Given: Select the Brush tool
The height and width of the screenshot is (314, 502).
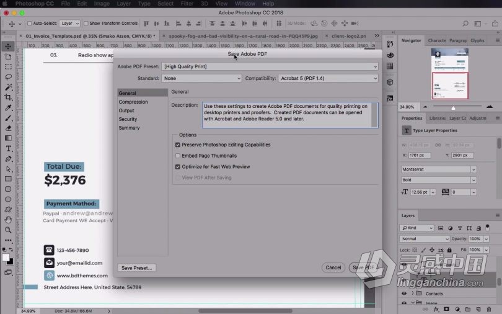Looking at the screenshot, I should click(8, 118).
